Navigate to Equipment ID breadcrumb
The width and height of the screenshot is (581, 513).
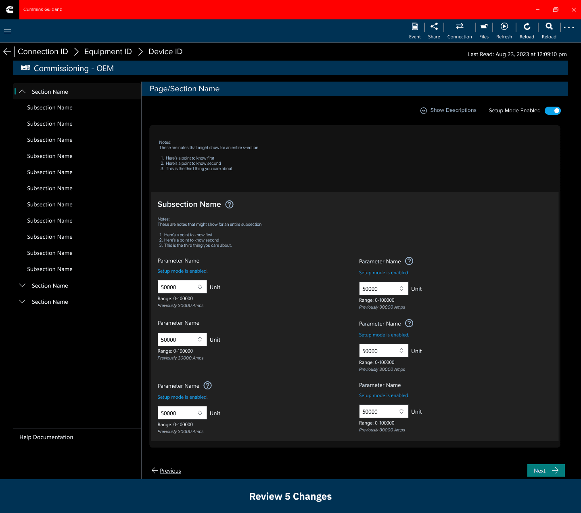(108, 52)
